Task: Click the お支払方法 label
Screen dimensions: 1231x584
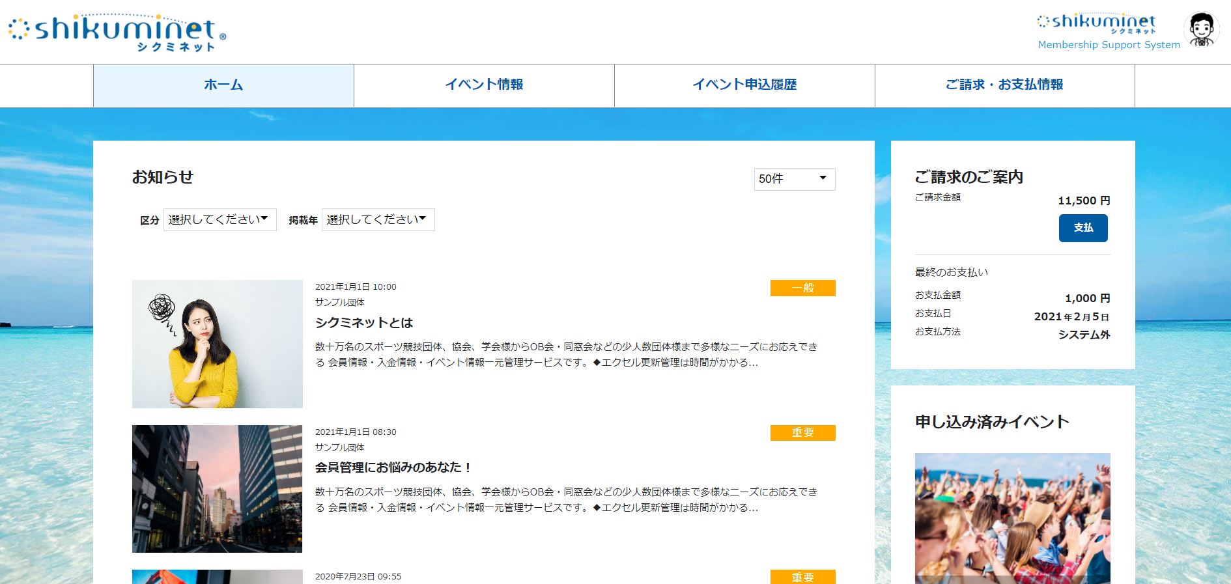Action: [938, 331]
